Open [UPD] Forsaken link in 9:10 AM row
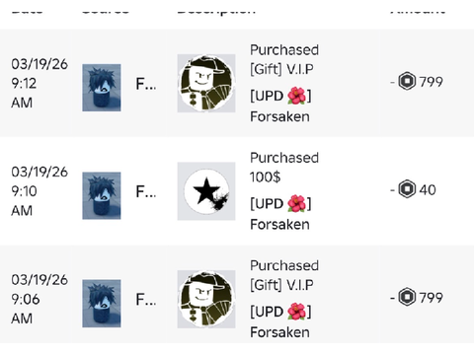Viewport: 474px width, 355px height. (x=280, y=214)
